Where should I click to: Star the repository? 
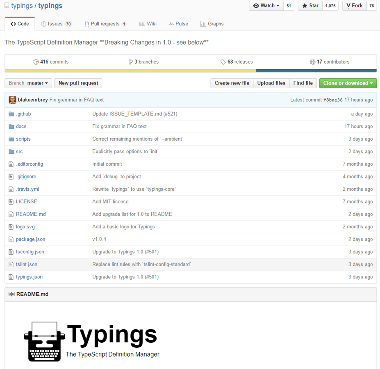310,6
